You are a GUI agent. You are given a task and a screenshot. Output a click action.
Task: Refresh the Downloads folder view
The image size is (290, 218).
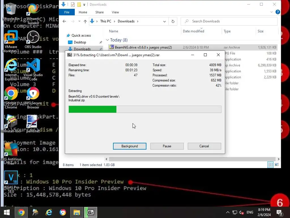[173, 21]
